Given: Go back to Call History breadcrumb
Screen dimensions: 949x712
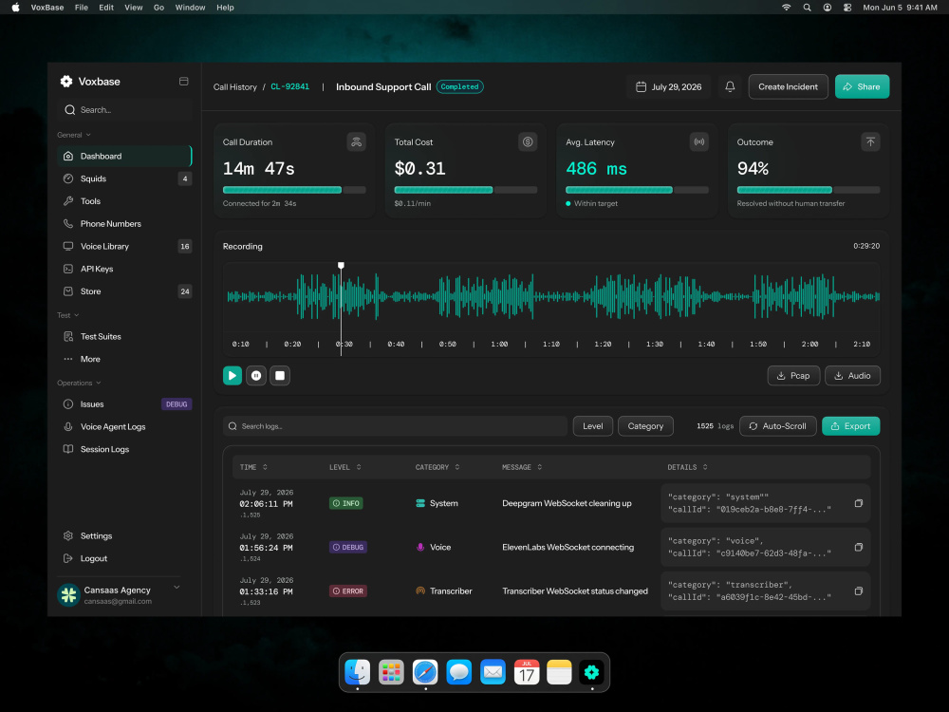Looking at the screenshot, I should click(x=234, y=86).
